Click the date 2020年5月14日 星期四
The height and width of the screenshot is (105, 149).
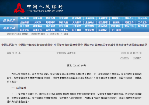click(x=18, y=34)
